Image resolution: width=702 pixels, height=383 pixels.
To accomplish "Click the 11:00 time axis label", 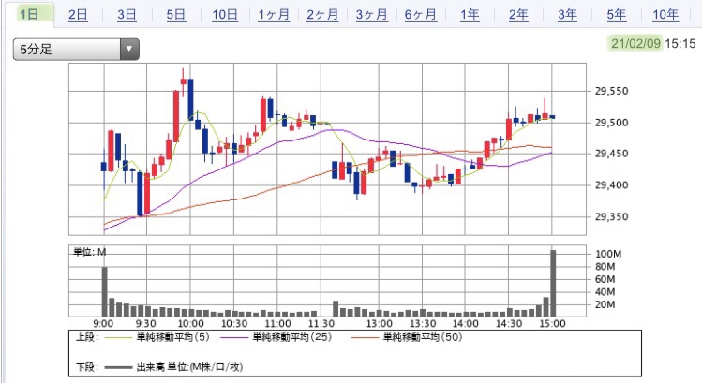I will point(277,323).
